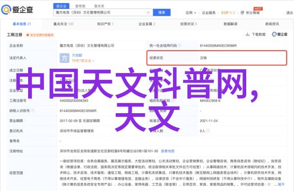Select the 查企业 search tab

tap(62, 6)
